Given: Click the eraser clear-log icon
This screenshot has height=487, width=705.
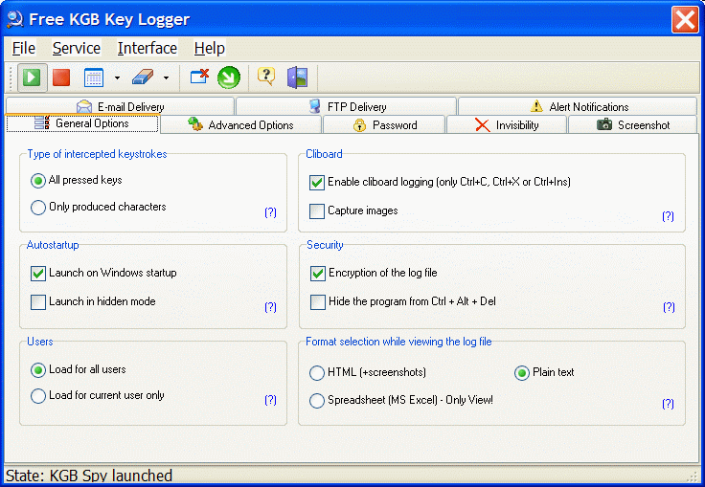Looking at the screenshot, I should tap(143, 77).
